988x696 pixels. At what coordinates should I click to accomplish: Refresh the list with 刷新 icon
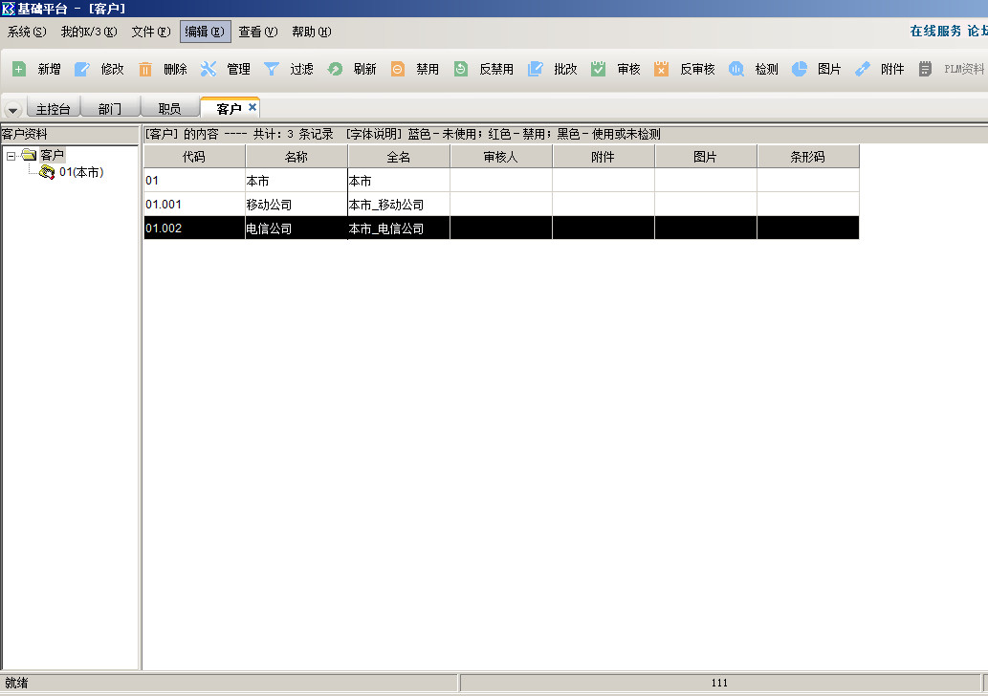pyautogui.click(x=335, y=69)
